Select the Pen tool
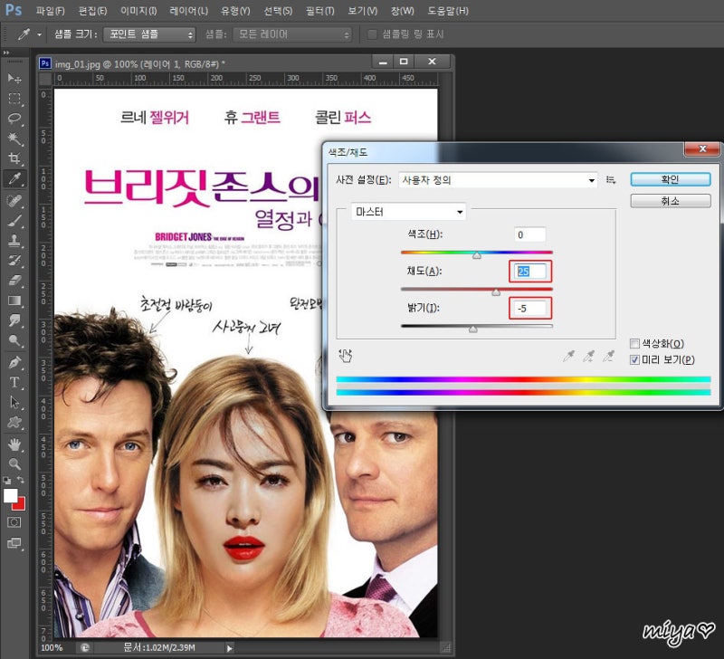Screen dimensions: 724x659 tap(14, 362)
